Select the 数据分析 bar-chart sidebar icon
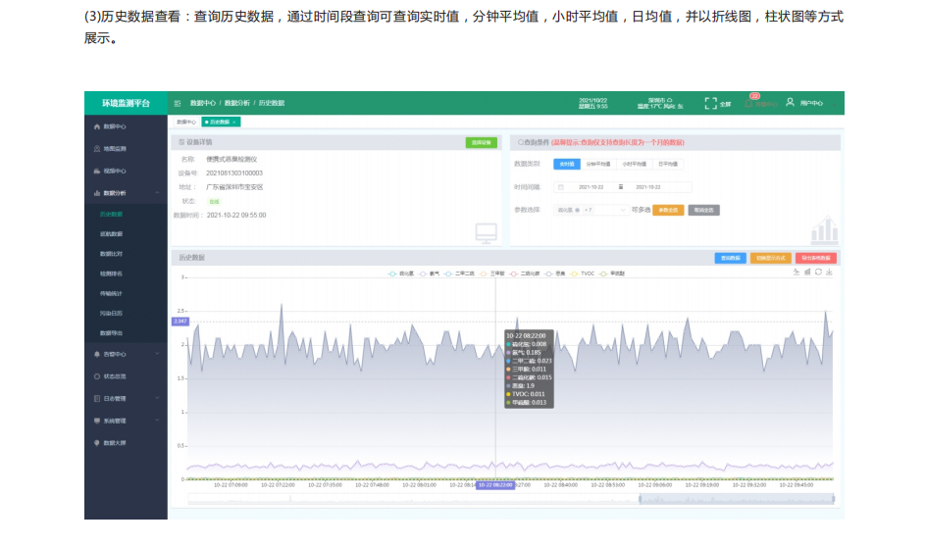This screenshot has height=546, width=926. click(x=97, y=193)
